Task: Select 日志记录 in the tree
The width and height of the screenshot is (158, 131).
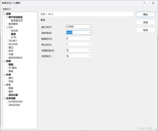Action: click(x=13, y=95)
